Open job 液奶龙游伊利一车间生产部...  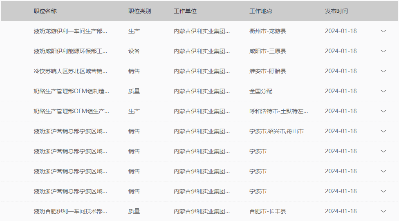[x=70, y=31]
